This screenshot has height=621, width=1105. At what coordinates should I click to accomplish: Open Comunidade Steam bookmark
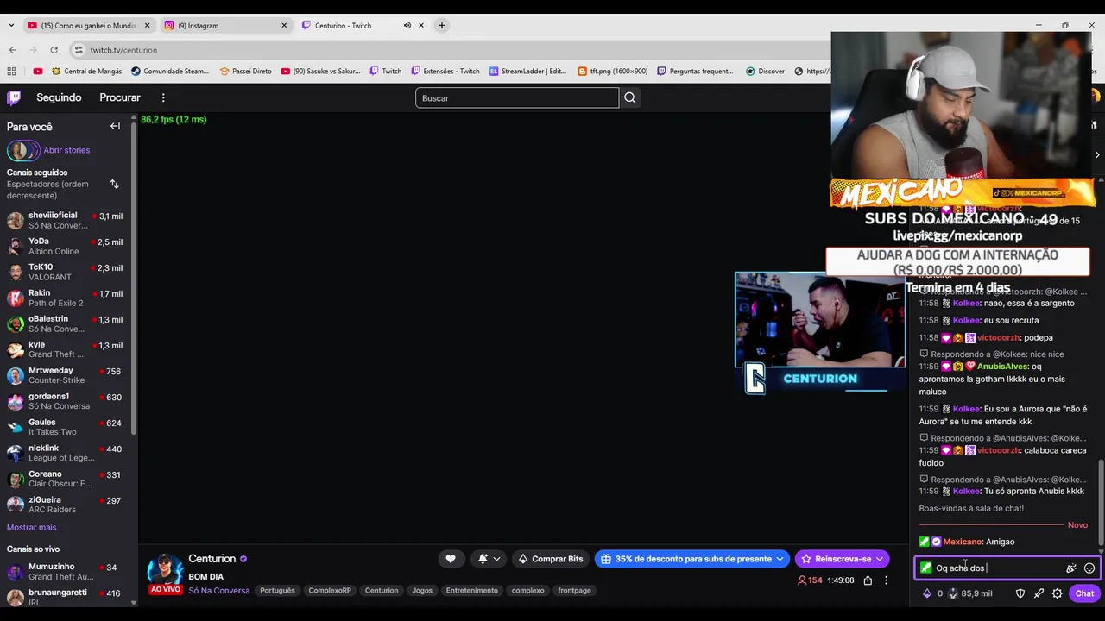coord(169,72)
